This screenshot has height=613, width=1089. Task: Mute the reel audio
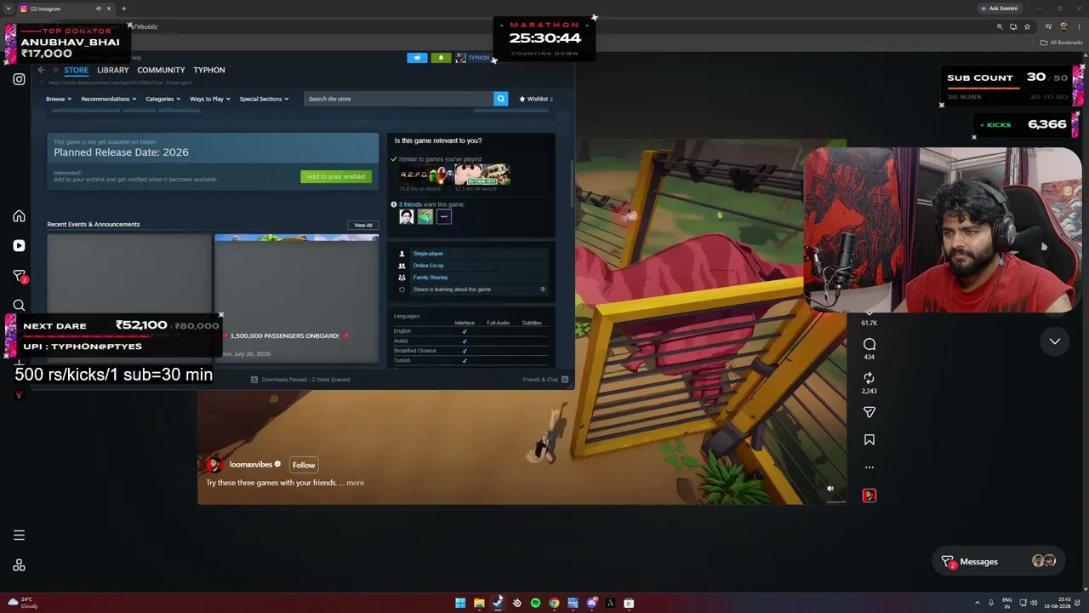pyautogui.click(x=830, y=489)
